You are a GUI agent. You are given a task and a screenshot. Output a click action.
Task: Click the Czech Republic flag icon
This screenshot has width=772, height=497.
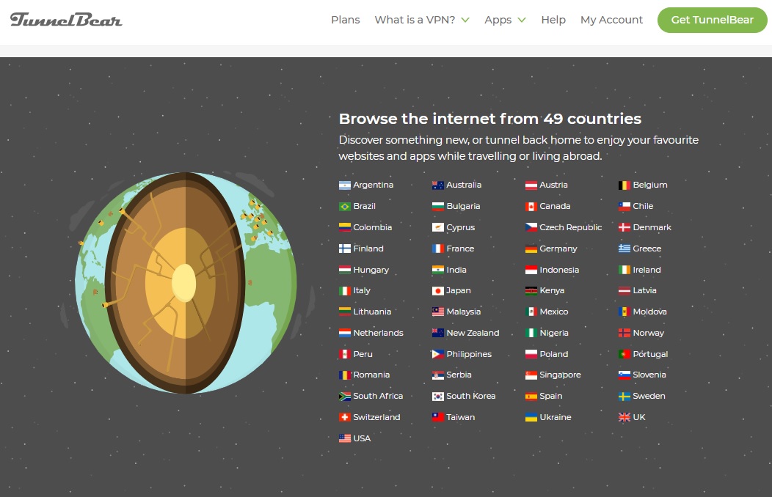531,227
